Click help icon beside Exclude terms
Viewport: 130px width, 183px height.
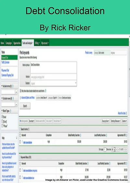click(x=13, y=99)
